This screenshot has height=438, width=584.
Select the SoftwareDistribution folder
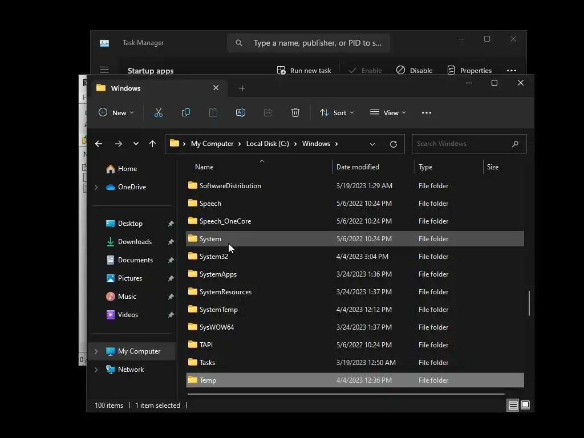(x=355, y=185)
